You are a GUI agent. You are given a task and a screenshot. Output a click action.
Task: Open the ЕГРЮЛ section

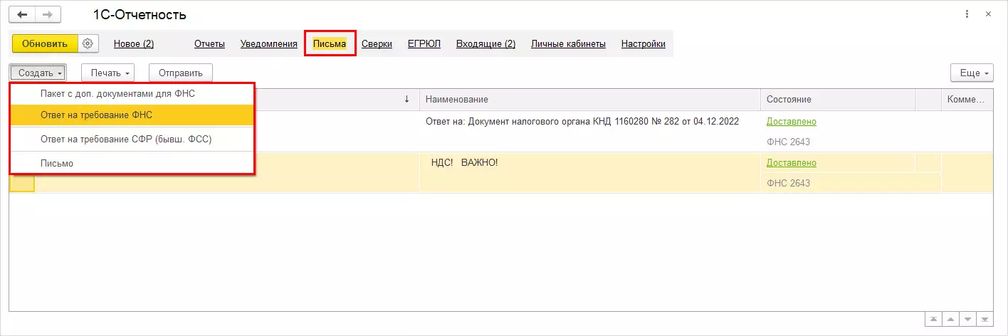coord(424,44)
